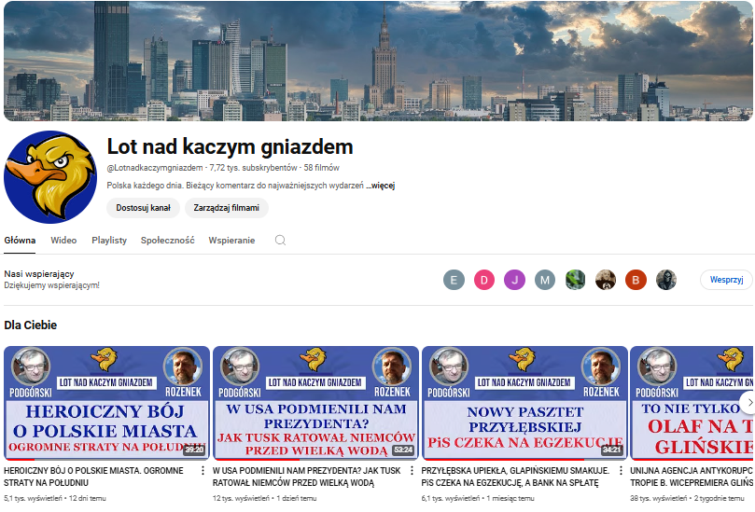Click the Dla Ciebie section heading
Screen dimensions: 755x512
tap(31, 325)
